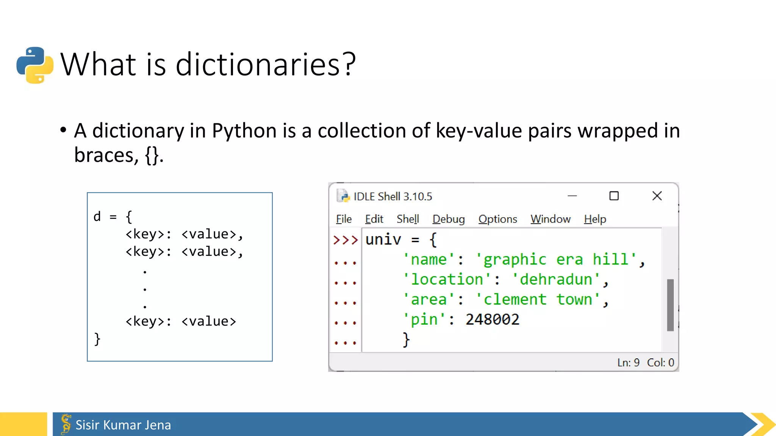Click the closing brace in the shell code
This screenshot has height=436, width=776.
coord(406,339)
